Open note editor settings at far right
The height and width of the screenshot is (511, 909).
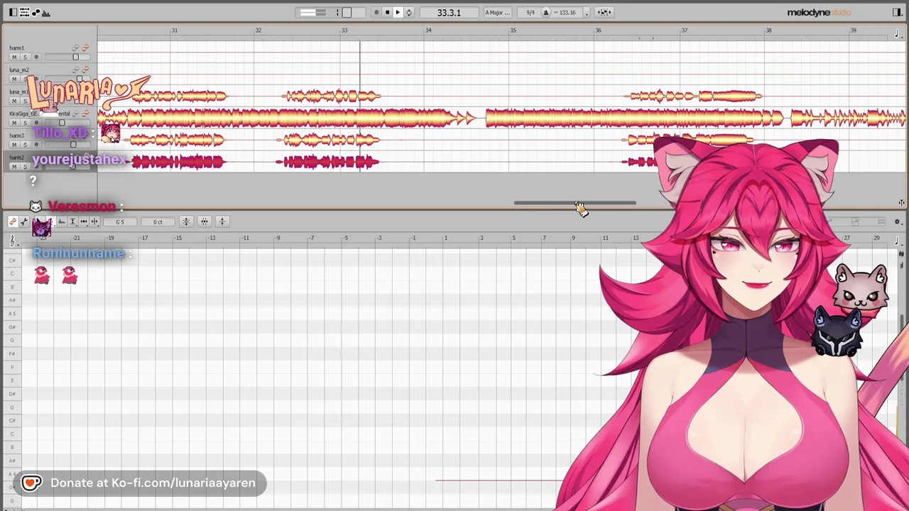coord(898,222)
